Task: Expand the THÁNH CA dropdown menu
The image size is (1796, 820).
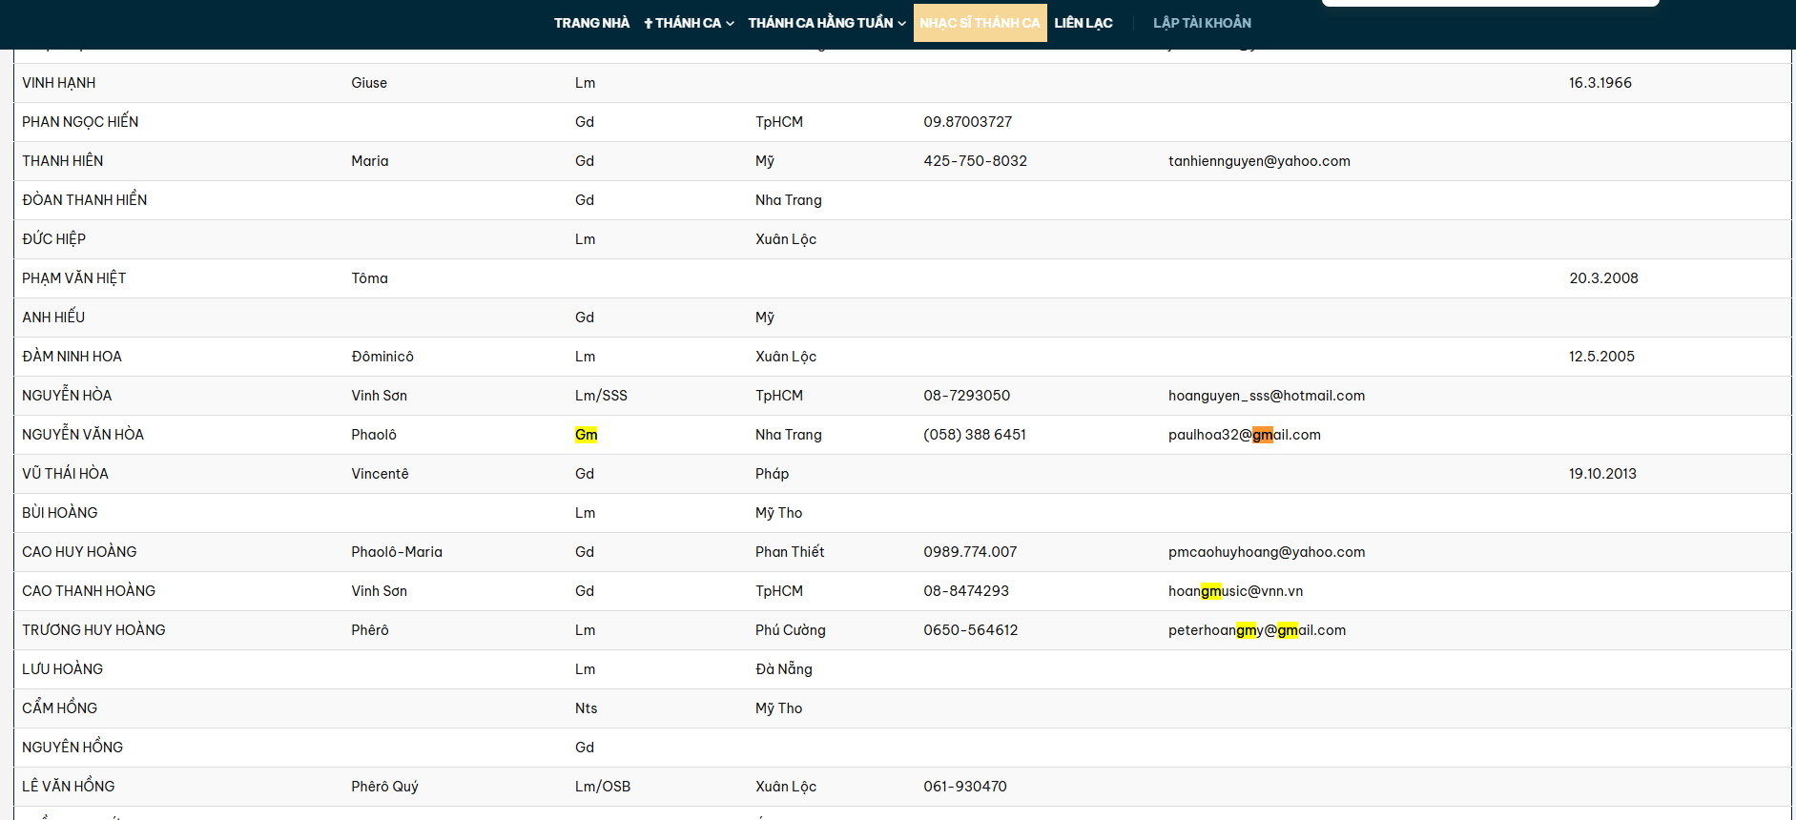Action: click(689, 23)
